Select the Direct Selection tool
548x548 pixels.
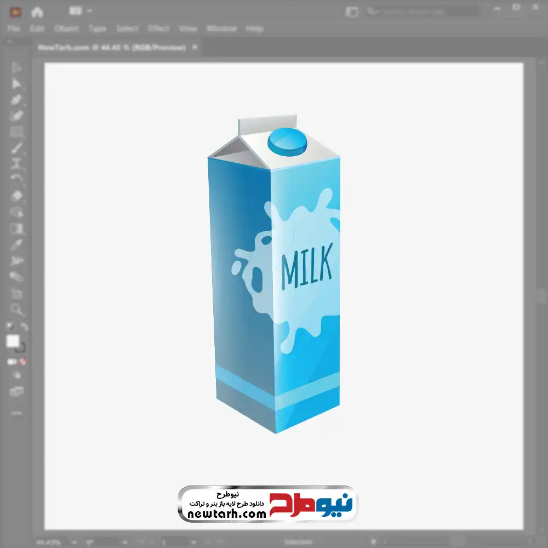[16, 84]
